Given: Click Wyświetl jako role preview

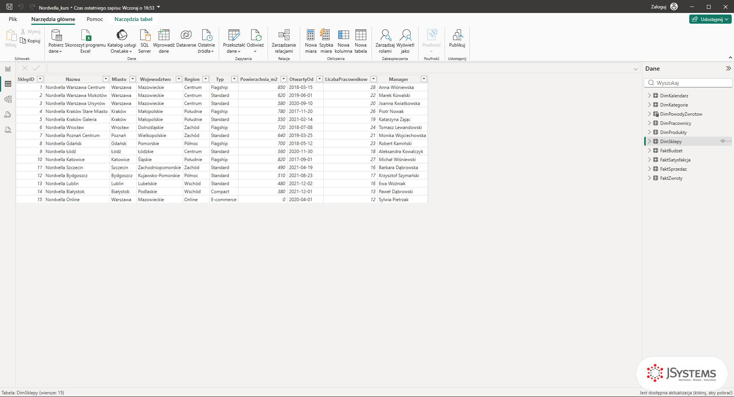Looking at the screenshot, I should 405,41.
